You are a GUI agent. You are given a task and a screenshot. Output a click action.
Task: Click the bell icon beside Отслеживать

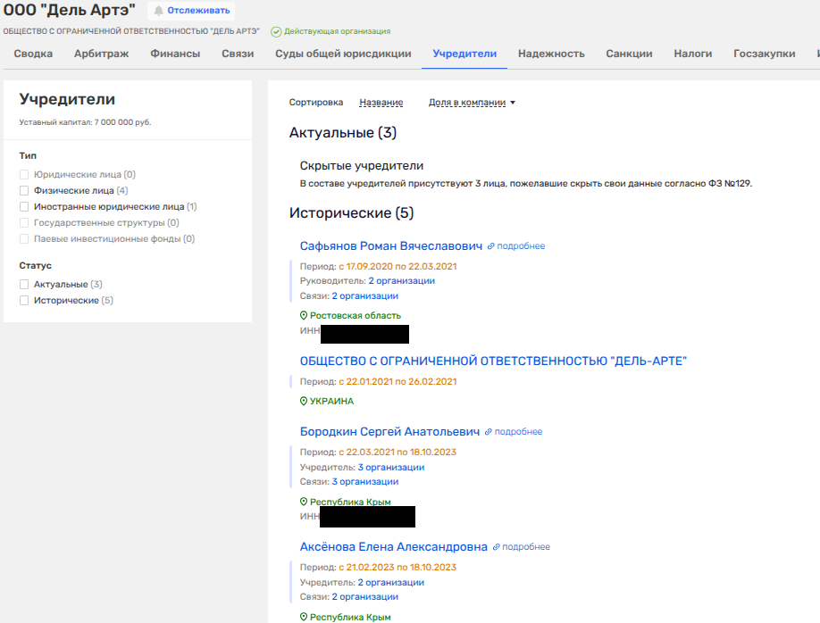click(159, 11)
